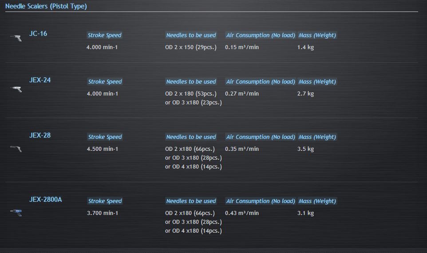Click the Mass (Weight) label for JEX-2800A
Image resolution: width=427 pixels, height=253 pixels.
(x=317, y=201)
